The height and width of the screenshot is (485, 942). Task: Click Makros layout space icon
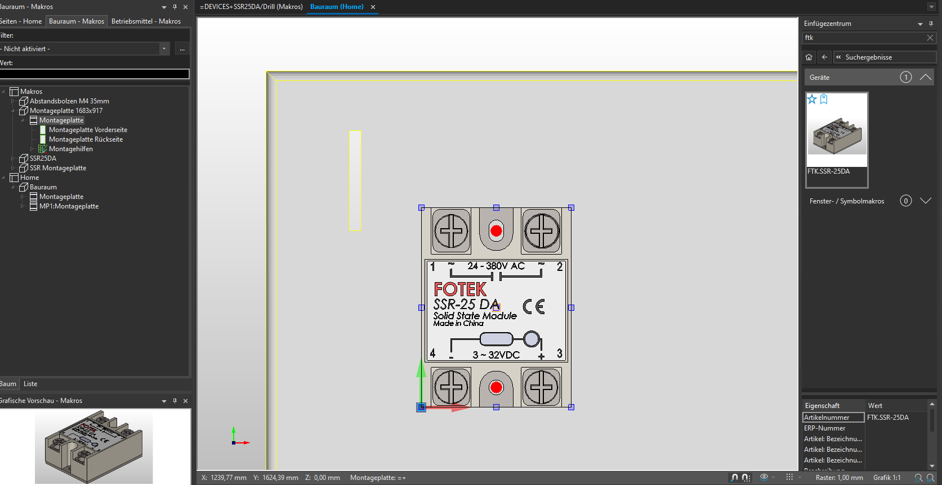pos(14,92)
